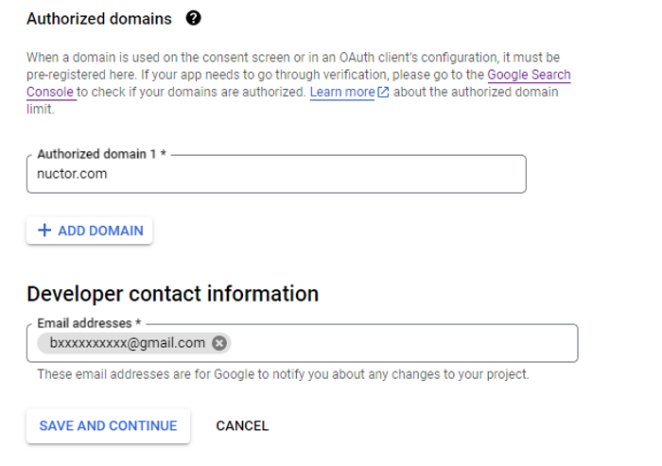The height and width of the screenshot is (466, 662).
Task: Remove the bxxxxxxxxxx@gmail.com email chip
Action: pyautogui.click(x=219, y=343)
